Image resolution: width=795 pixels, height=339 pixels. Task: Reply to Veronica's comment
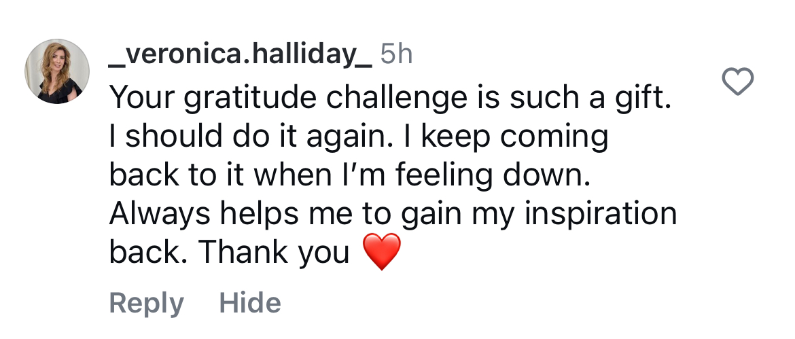pyautogui.click(x=146, y=303)
